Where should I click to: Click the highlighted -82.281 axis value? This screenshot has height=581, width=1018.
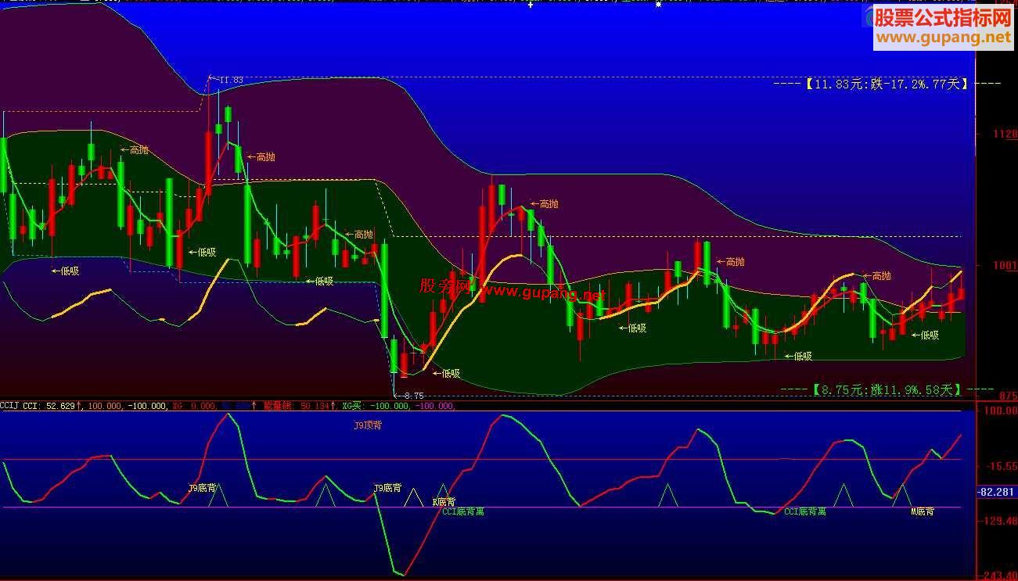click(998, 493)
